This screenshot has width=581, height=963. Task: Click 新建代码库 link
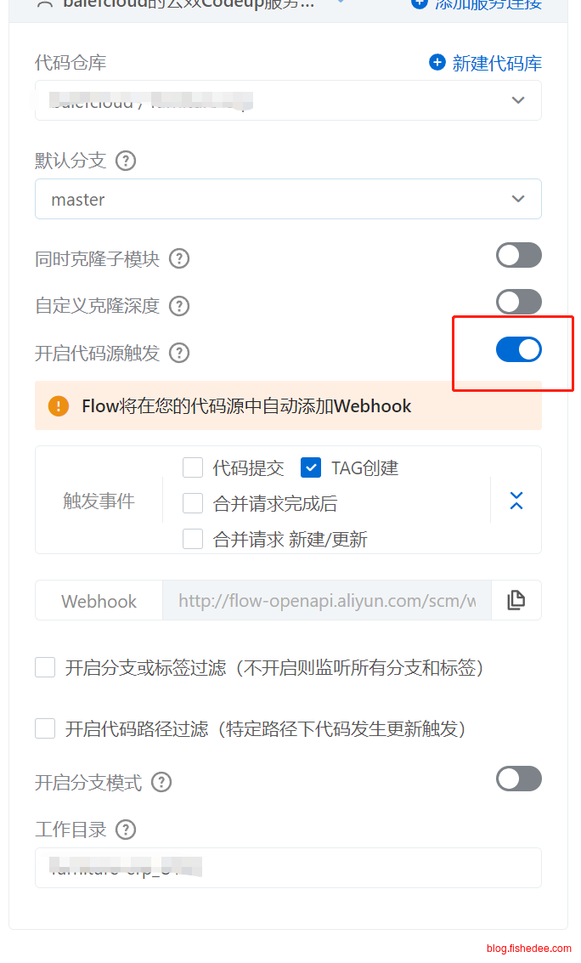point(485,63)
